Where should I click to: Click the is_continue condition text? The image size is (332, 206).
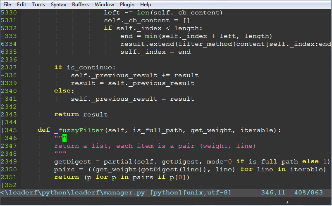91,67
